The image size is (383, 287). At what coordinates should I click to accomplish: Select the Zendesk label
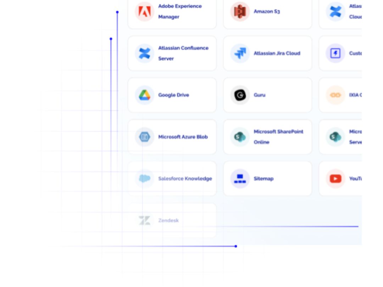coord(168,220)
